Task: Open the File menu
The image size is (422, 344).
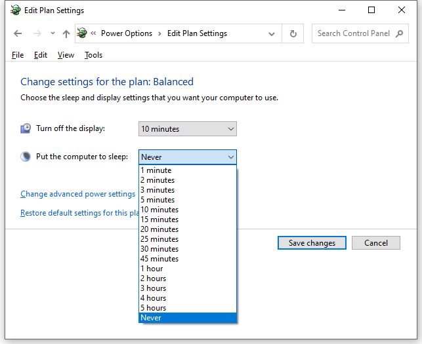Action: pos(18,55)
